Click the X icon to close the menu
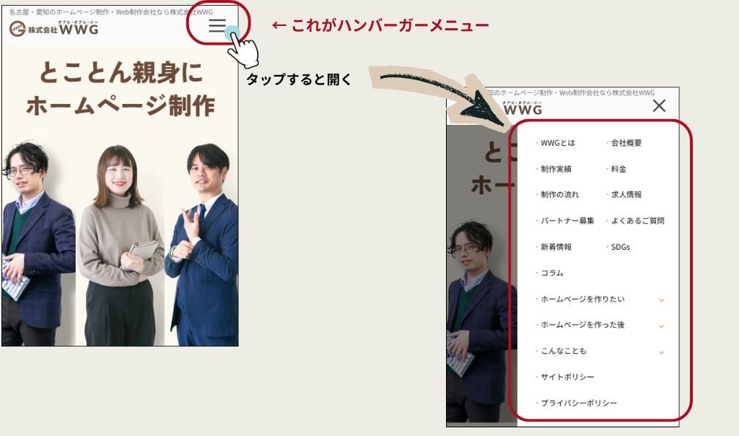The image size is (739, 436). (659, 105)
